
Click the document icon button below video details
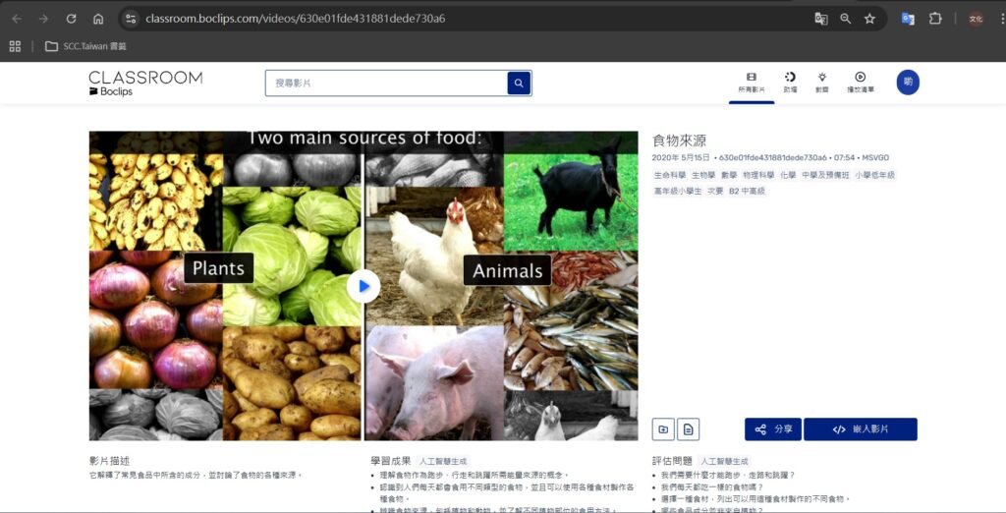pyautogui.click(x=689, y=429)
